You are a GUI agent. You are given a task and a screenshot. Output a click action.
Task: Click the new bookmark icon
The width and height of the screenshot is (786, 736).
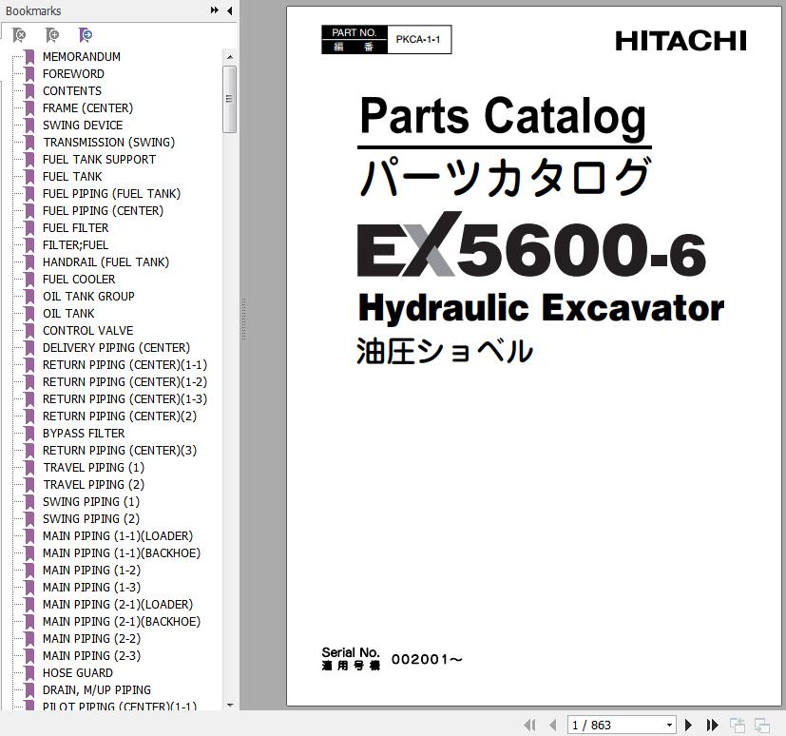point(52,35)
